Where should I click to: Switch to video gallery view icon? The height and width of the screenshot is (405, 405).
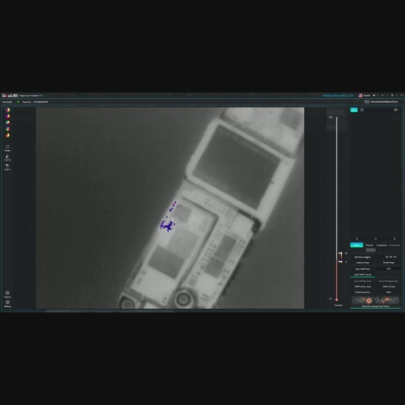(x=362, y=110)
